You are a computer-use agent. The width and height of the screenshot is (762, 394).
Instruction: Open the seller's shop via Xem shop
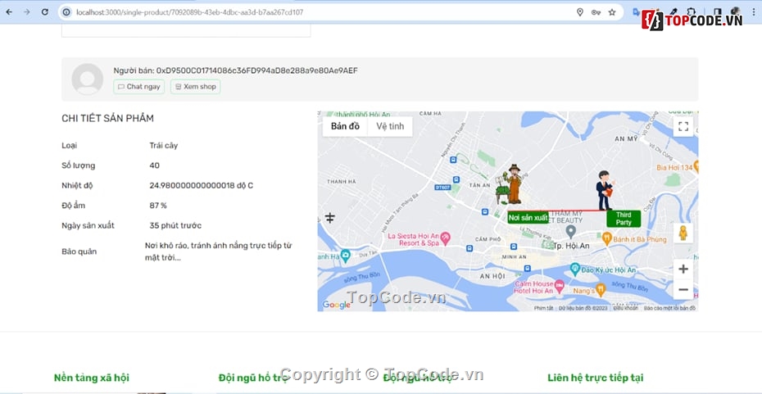click(195, 87)
